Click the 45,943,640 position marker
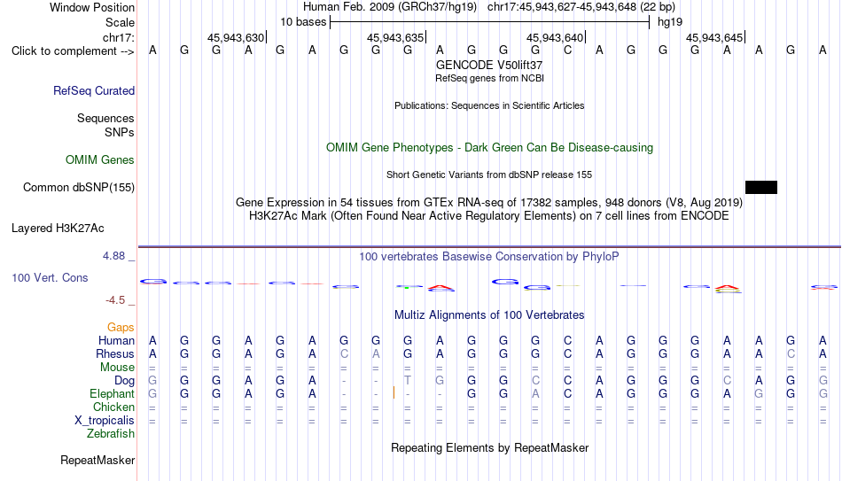Image resolution: width=842 pixels, height=481 pixels. 555,37
